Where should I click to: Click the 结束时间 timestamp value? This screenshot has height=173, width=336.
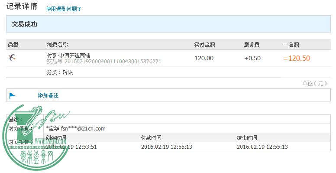(262, 147)
